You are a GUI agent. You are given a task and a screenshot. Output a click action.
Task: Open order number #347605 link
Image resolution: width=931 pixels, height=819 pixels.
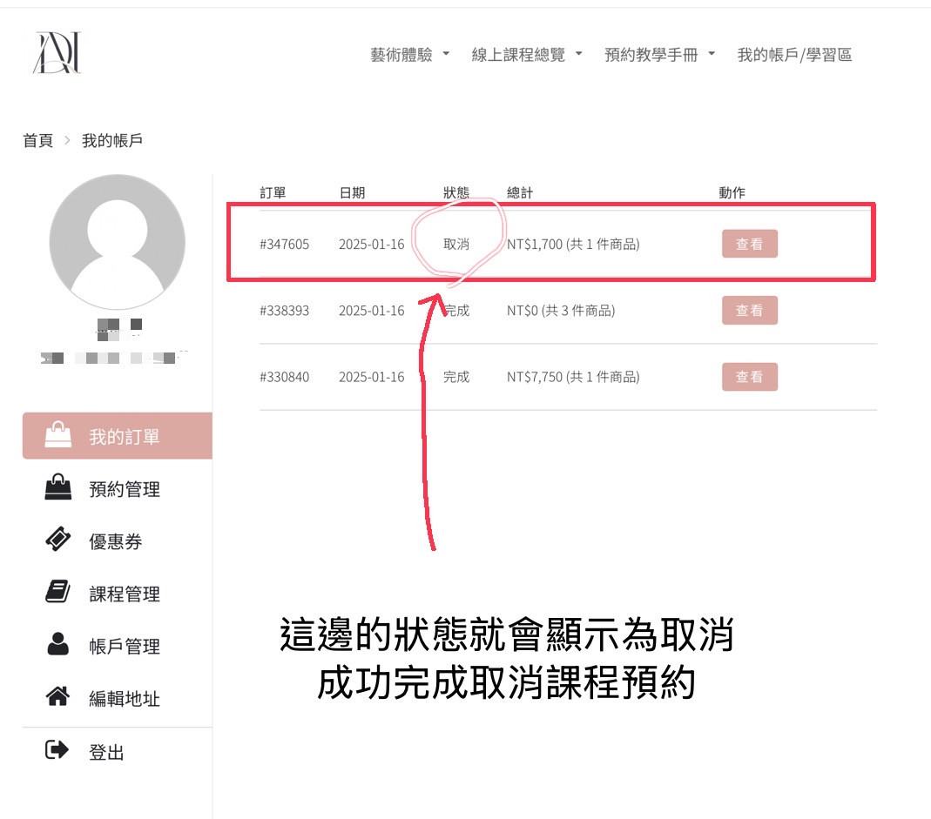click(284, 245)
